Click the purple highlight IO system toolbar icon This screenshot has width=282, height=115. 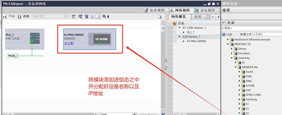[x=81, y=16]
